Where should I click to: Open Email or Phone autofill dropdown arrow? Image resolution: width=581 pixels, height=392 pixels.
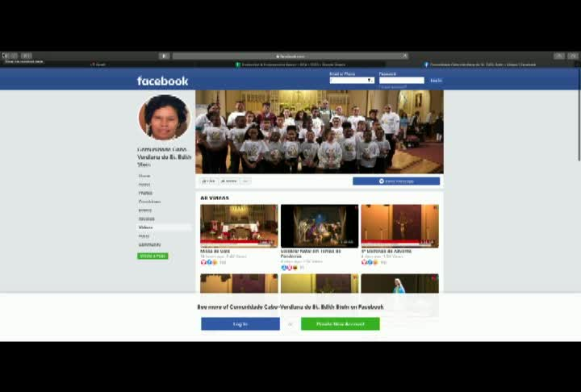(370, 81)
